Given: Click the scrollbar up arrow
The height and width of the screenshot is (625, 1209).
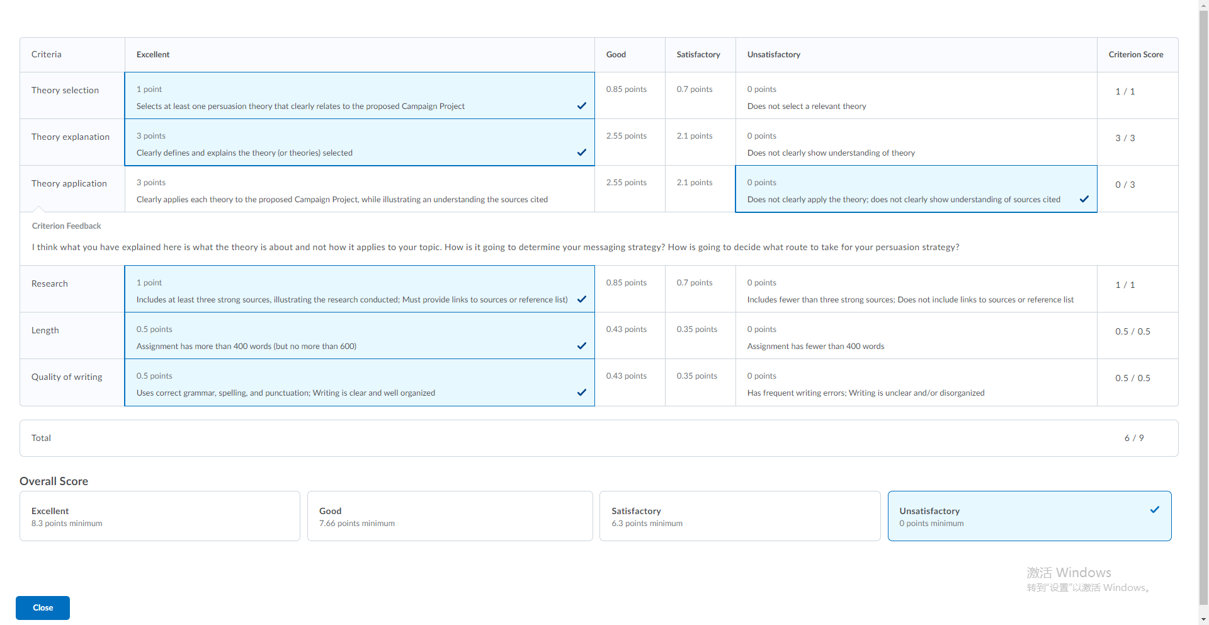Looking at the screenshot, I should (1203, 4).
